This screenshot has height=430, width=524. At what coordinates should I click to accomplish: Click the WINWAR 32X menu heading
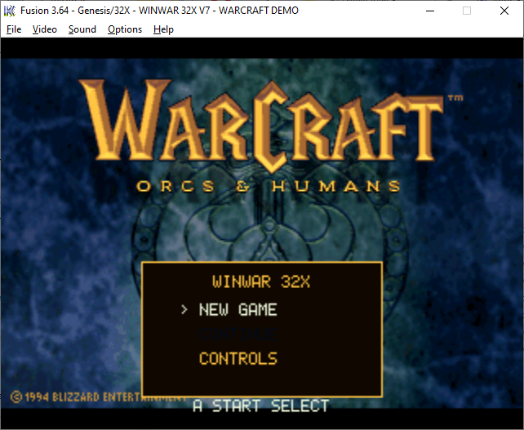tap(261, 281)
